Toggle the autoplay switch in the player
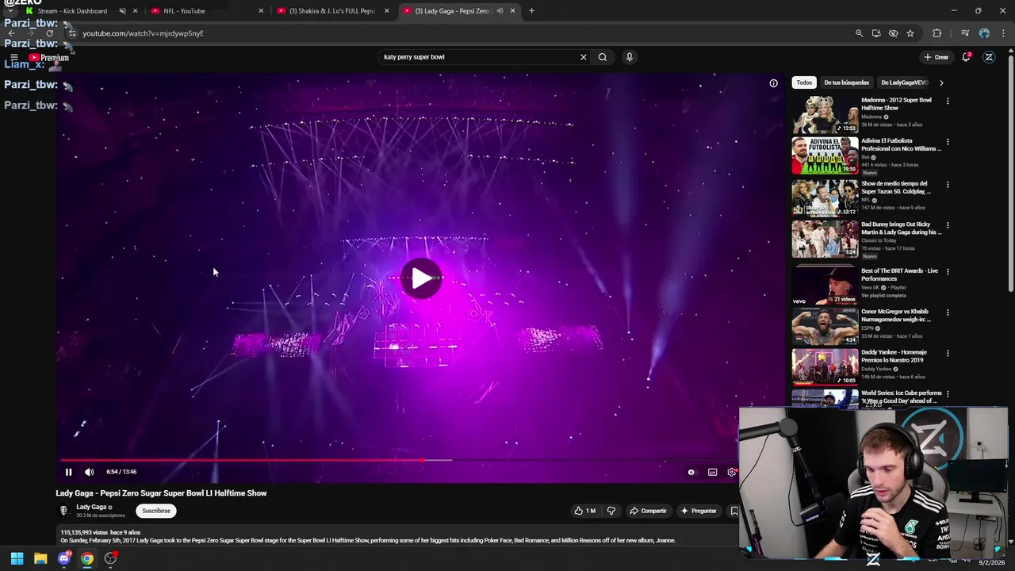The image size is (1015, 571). 691,472
